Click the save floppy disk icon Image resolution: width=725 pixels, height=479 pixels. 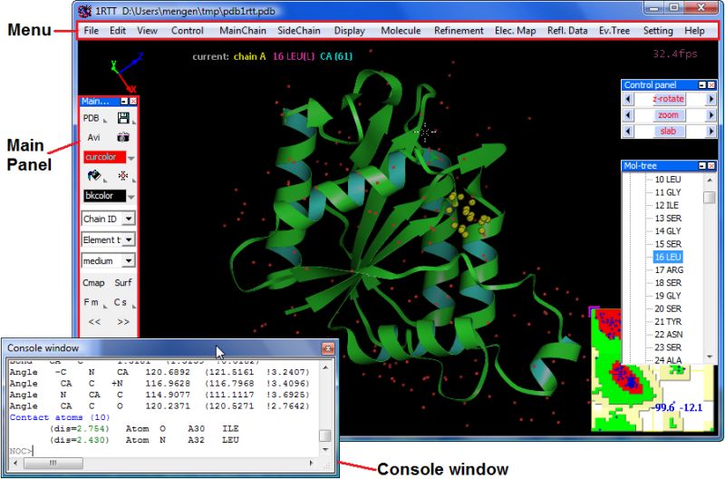point(123,118)
